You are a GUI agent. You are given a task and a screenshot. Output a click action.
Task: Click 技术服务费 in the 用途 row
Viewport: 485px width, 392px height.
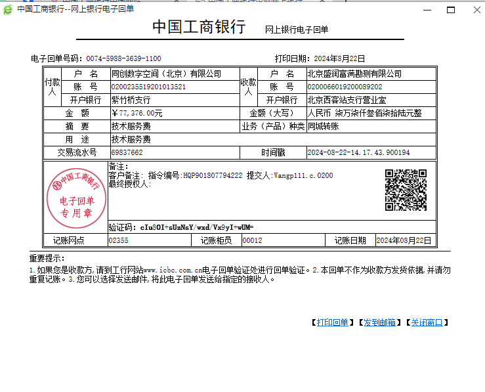coord(131,140)
